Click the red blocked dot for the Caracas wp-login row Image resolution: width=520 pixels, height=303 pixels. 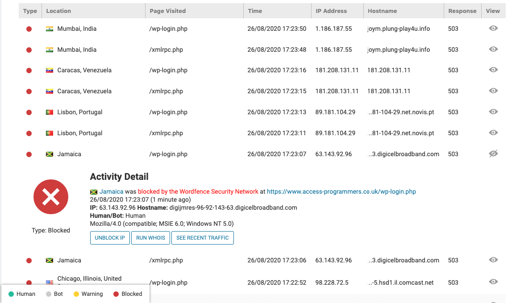pyautogui.click(x=29, y=71)
